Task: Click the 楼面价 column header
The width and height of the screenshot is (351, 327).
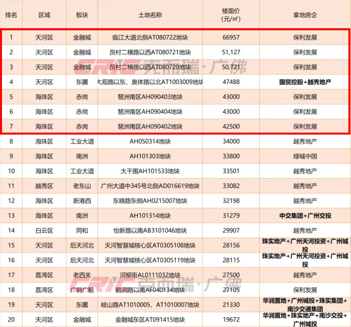Action: coord(231,15)
